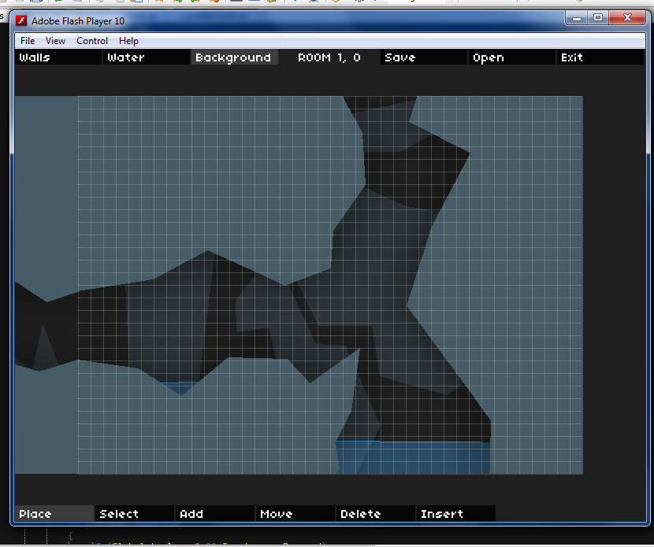Viewport: 654px width, 547px height.
Task: Click the blue water area in the grid
Action: (414, 458)
